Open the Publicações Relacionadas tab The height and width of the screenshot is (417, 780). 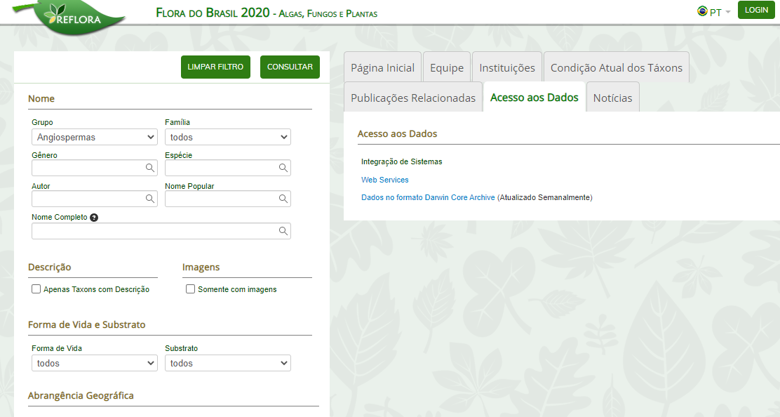(413, 98)
